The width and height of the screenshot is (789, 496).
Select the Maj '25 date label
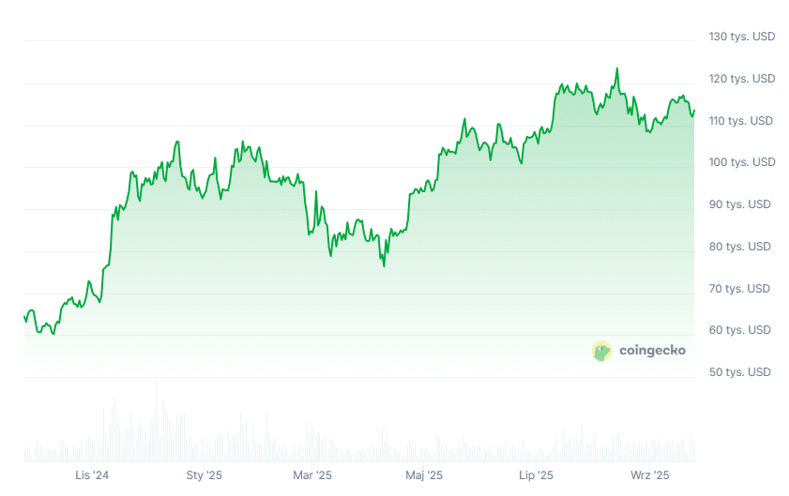[x=423, y=476]
